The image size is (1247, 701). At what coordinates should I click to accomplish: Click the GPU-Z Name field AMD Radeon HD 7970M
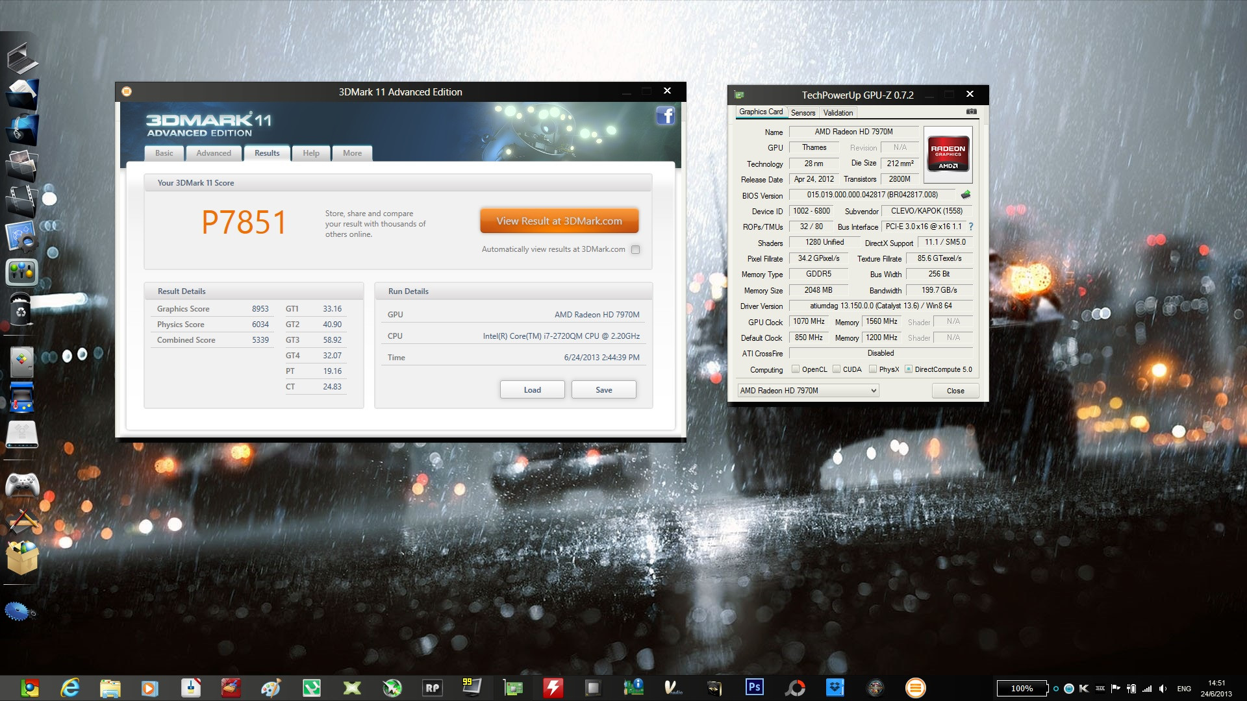pyautogui.click(x=853, y=132)
